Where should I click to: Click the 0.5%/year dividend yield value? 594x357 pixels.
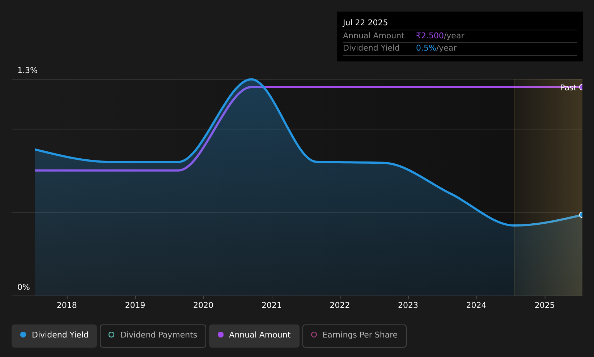tap(436, 48)
